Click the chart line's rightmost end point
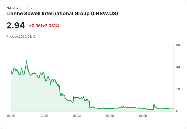This screenshot has width=187, height=129. 173,108
